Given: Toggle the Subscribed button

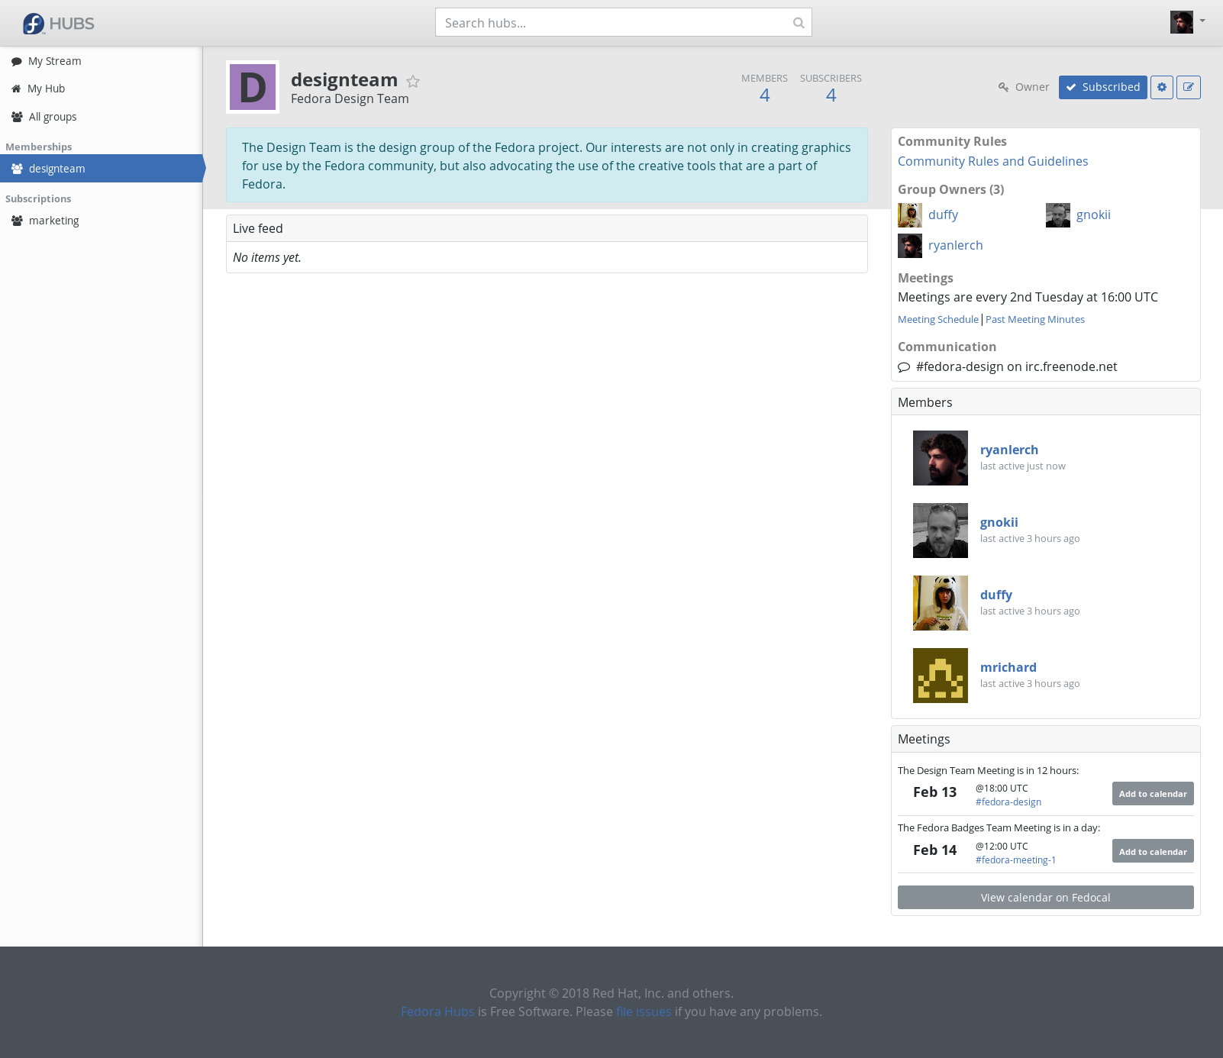Looking at the screenshot, I should coord(1102,87).
